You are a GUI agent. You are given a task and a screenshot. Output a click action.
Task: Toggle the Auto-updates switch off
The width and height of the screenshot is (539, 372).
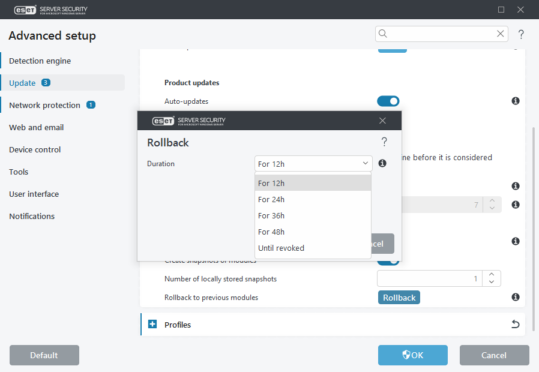pyautogui.click(x=388, y=101)
